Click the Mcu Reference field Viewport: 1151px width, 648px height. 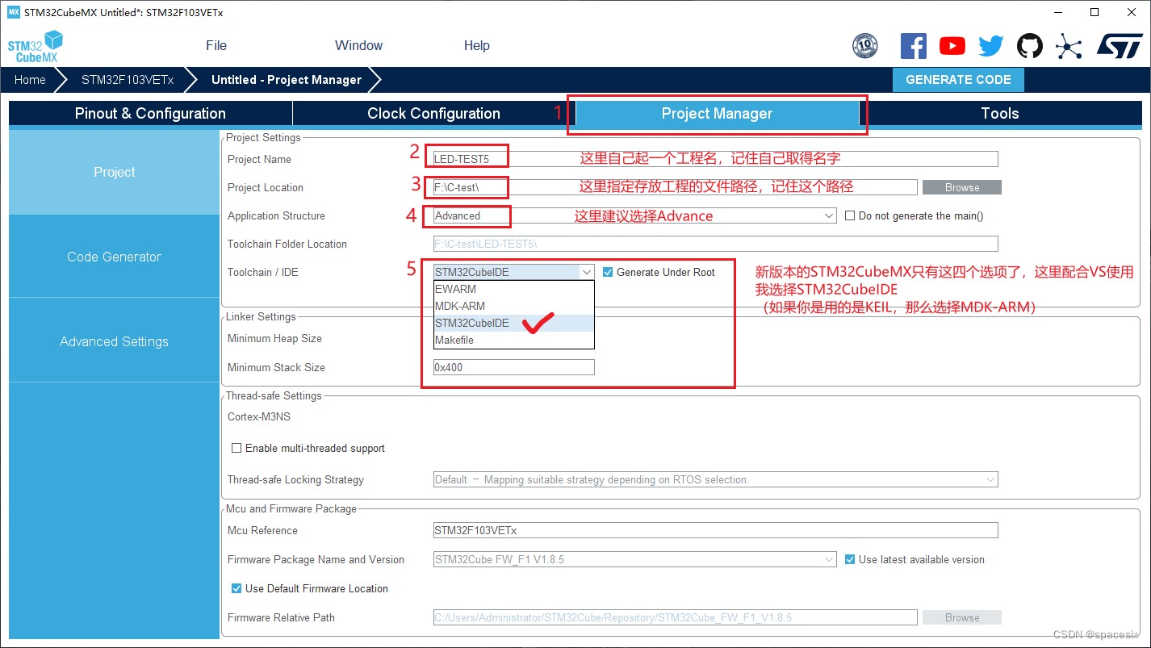[x=715, y=530]
